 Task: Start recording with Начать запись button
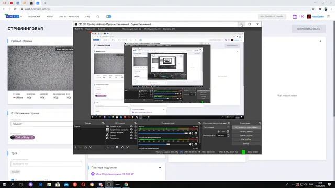coord(246,132)
